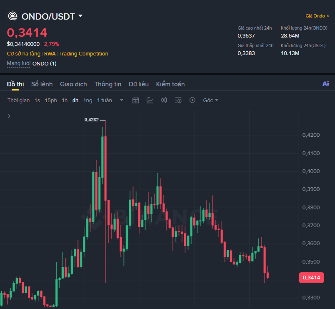Expand the drawing tools side panel chevron
The width and height of the screenshot is (335, 309).
(9, 116)
